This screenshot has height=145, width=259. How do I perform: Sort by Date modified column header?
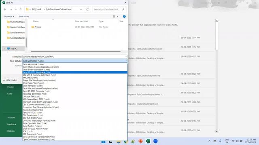[81, 21]
